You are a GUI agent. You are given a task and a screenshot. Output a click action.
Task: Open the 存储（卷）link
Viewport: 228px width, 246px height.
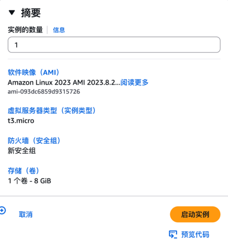tap(23, 170)
